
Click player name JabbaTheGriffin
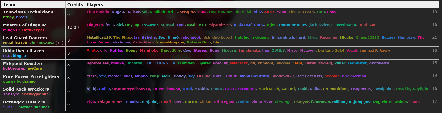[254, 76]
